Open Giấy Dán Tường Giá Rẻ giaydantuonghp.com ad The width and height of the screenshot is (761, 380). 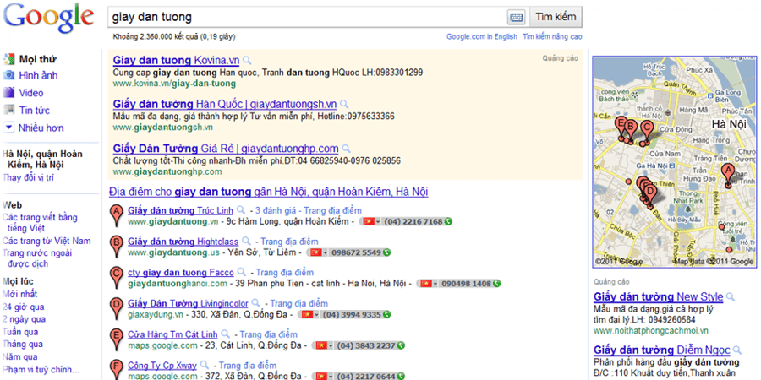click(226, 149)
